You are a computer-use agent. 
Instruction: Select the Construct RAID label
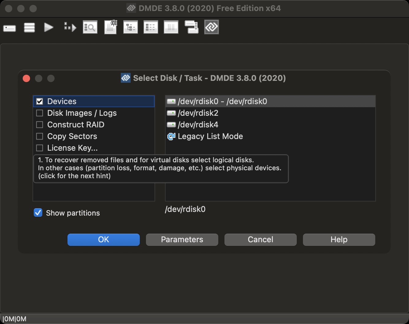point(76,125)
